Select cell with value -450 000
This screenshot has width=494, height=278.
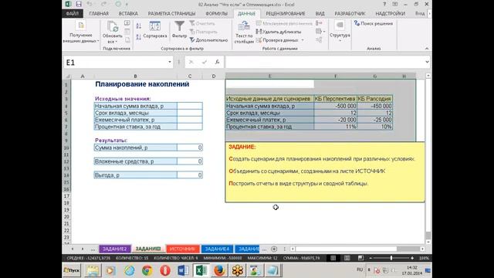tap(374, 106)
